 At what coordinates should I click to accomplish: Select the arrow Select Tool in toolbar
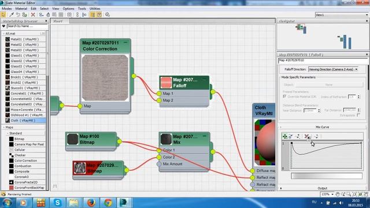[x=3, y=14]
